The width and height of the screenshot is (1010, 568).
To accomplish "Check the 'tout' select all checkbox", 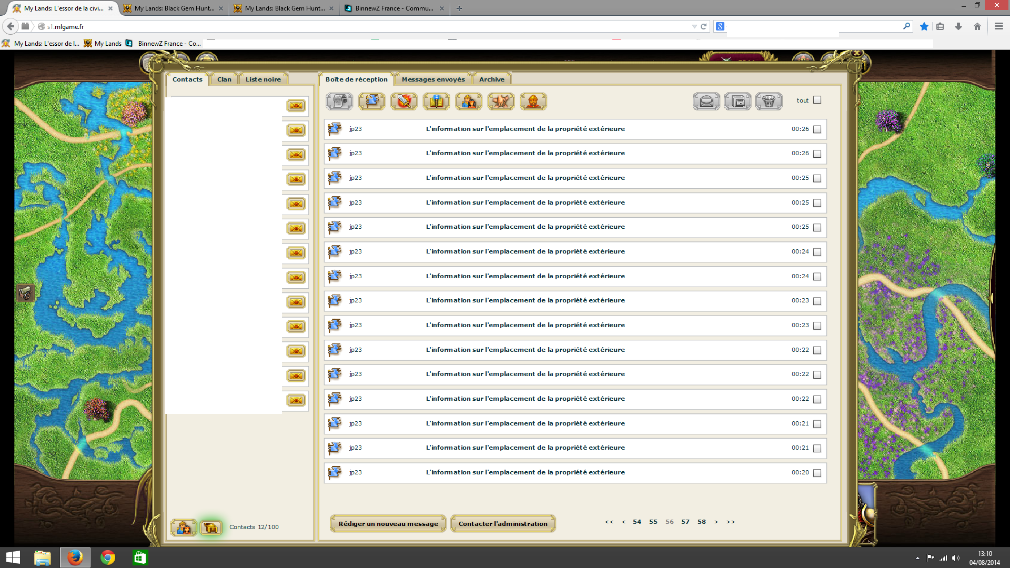I will [x=817, y=100].
